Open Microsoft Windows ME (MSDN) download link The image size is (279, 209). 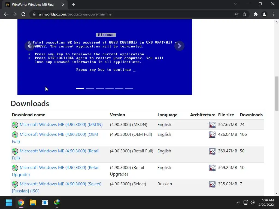(x=61, y=125)
